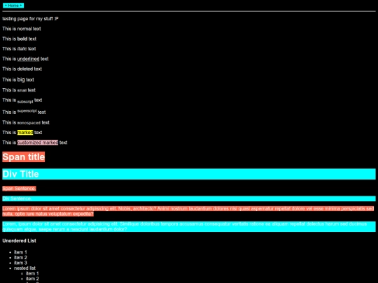
Task: Click the 'Span title' heading
Action: tap(24, 157)
